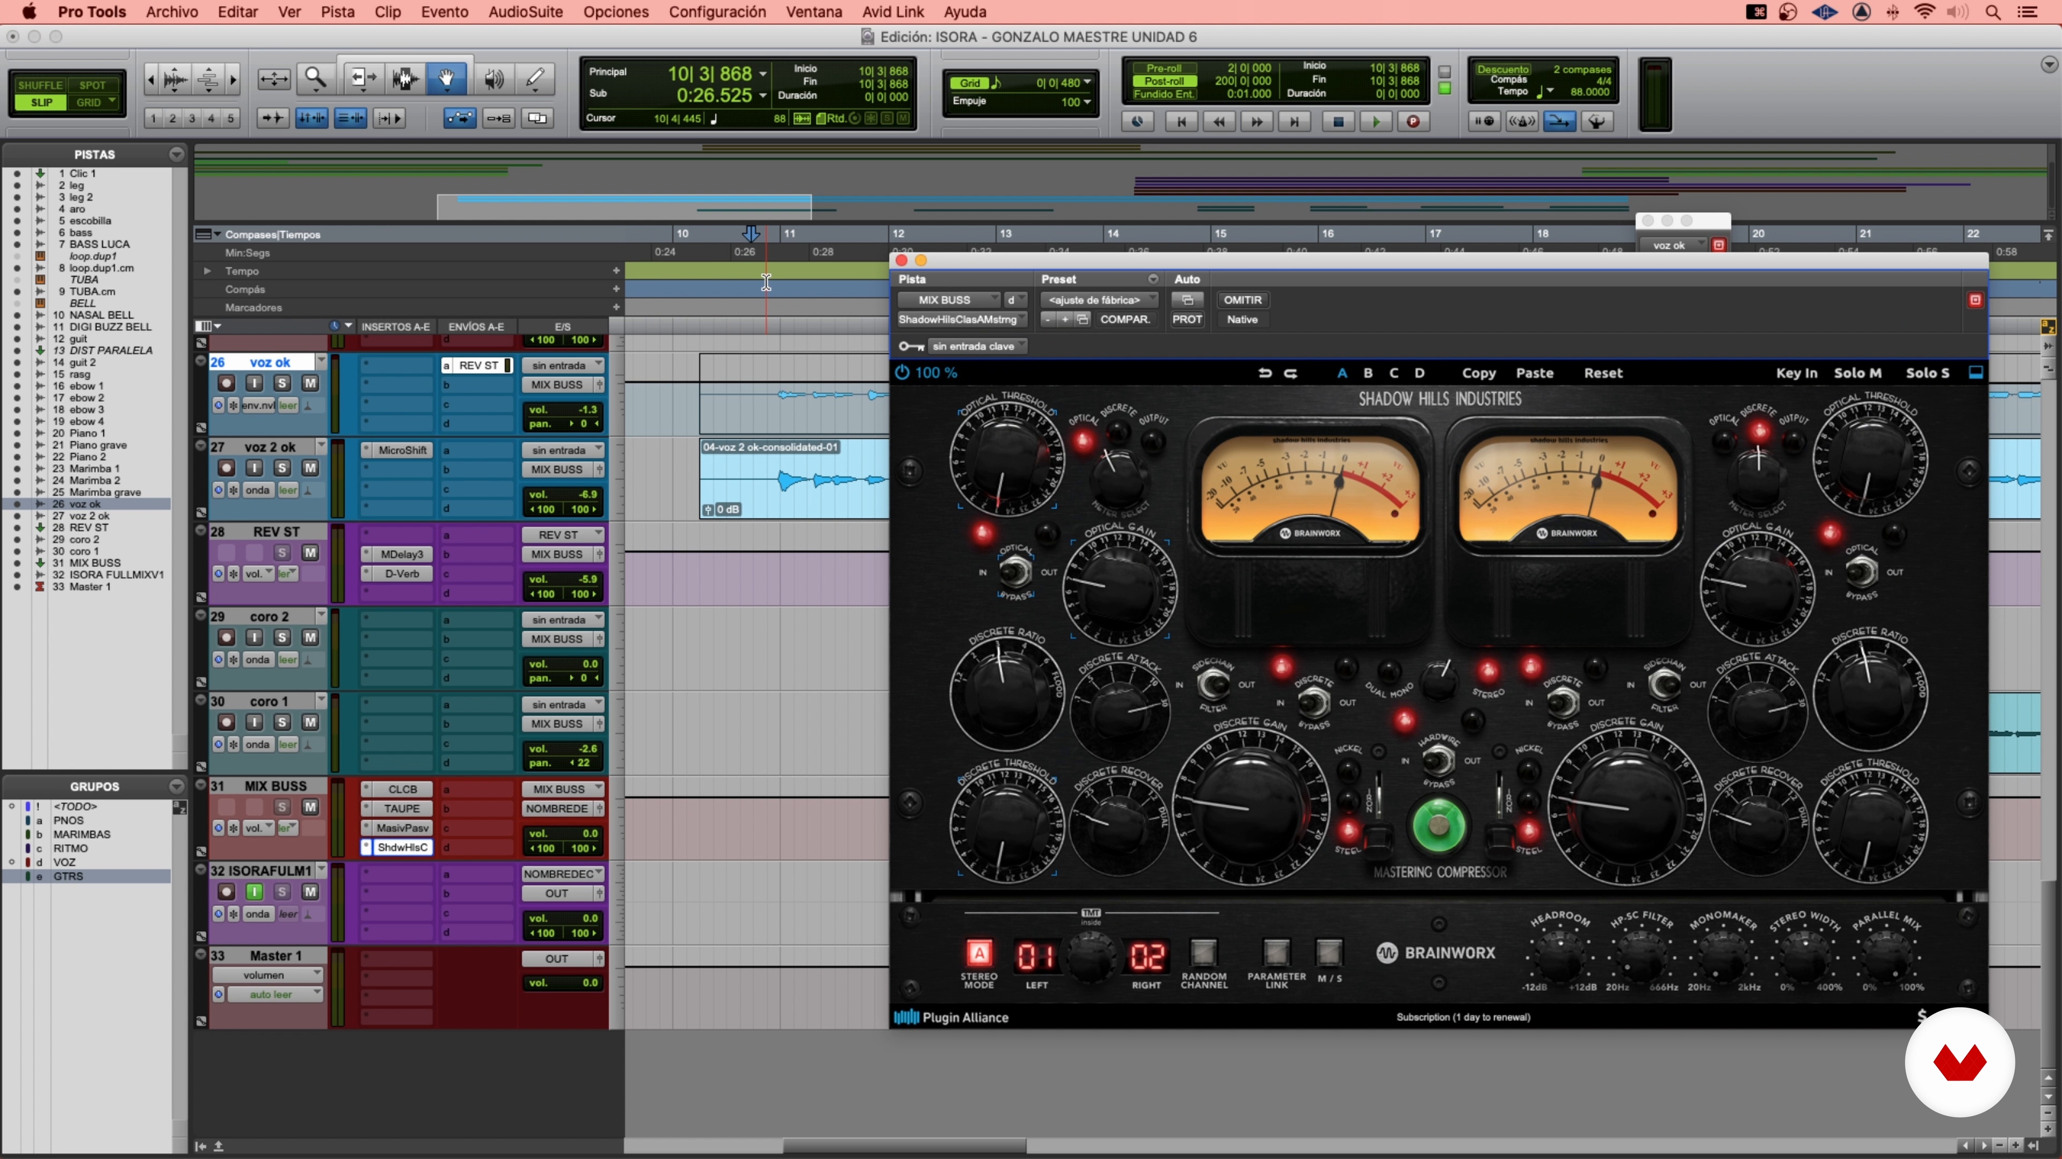Select the Zoomer magnifier tool
This screenshot has height=1159, width=2062.
pyautogui.click(x=316, y=78)
